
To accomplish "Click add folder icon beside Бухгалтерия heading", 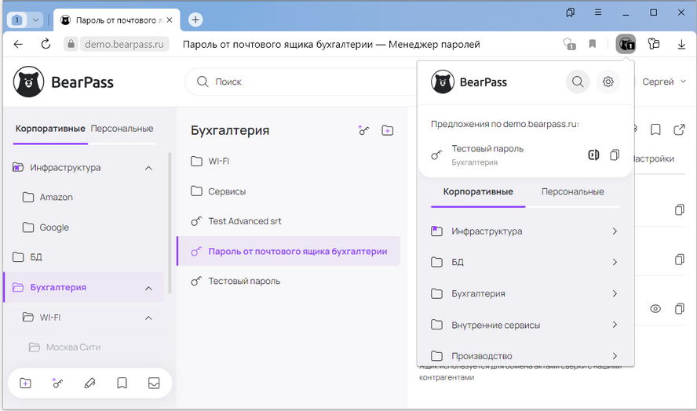I will (388, 130).
